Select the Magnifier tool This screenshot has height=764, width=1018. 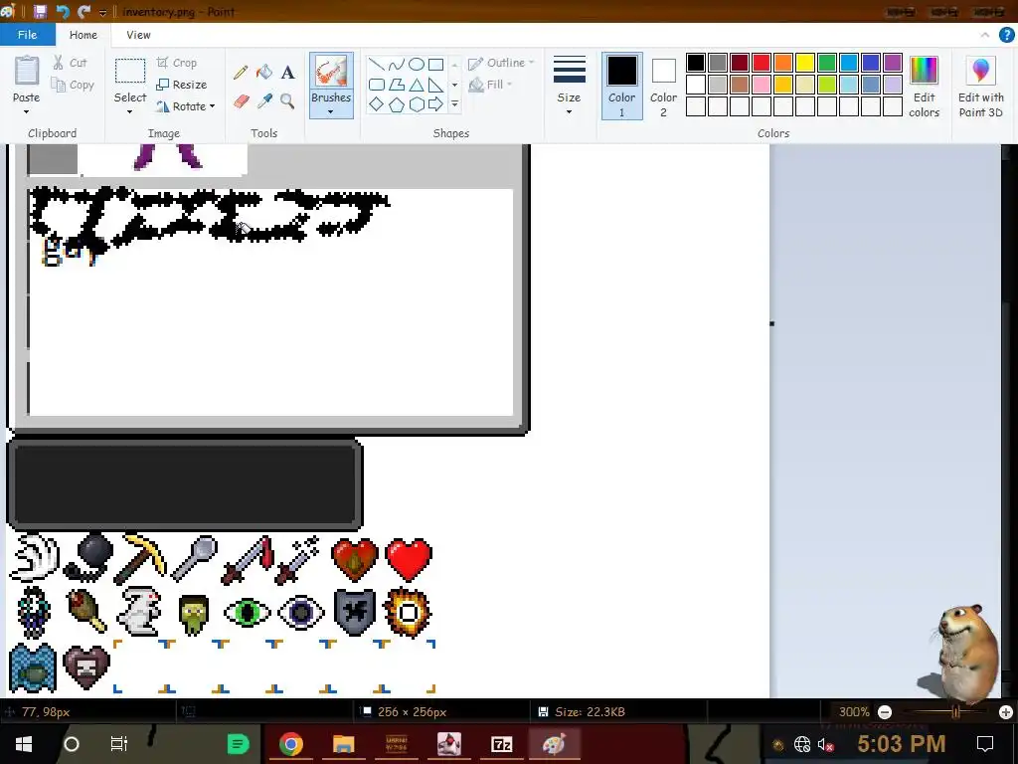pyautogui.click(x=287, y=101)
